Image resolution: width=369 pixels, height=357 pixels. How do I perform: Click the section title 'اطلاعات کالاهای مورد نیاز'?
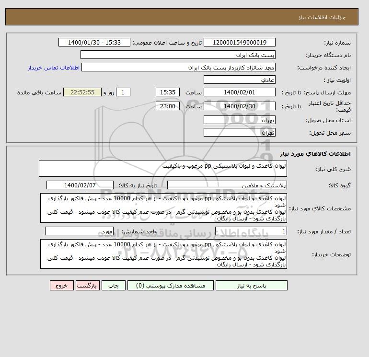[x=315, y=154]
